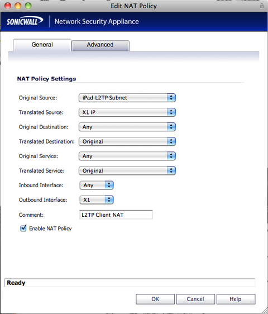The image size is (268, 314).
Task: Expand the Translated Destination dropdown
Action: pyautogui.click(x=127, y=141)
